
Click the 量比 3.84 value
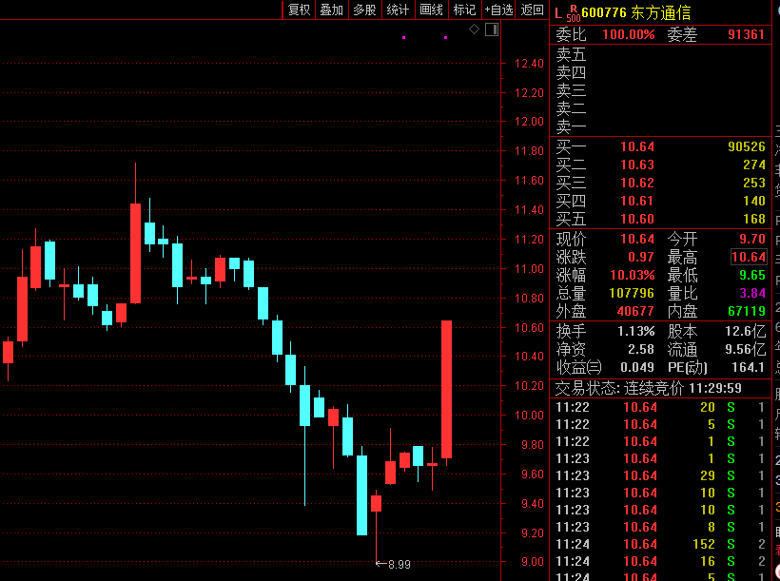tap(752, 293)
